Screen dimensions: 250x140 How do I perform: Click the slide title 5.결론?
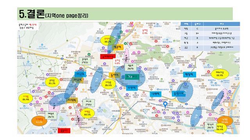click(x=32, y=14)
